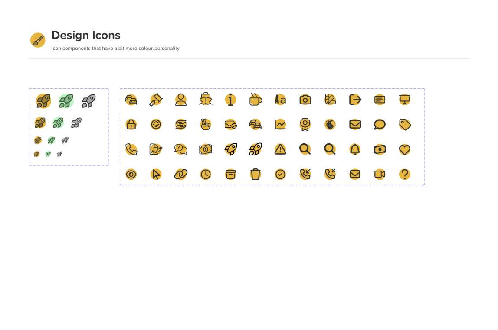
Task: Select the chain link icon
Action: coord(180,175)
